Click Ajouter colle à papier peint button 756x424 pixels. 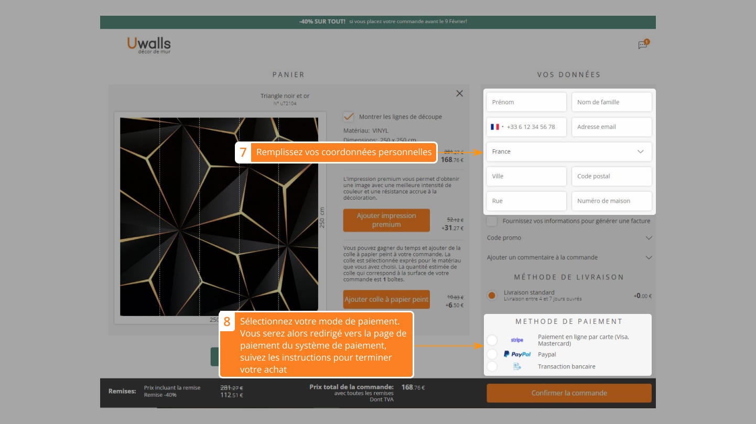(386, 299)
